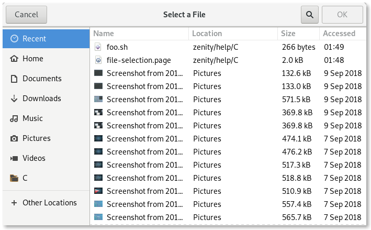The height and width of the screenshot is (230, 371).
Task: Click the plus icon beside Other Locations
Action: point(14,203)
